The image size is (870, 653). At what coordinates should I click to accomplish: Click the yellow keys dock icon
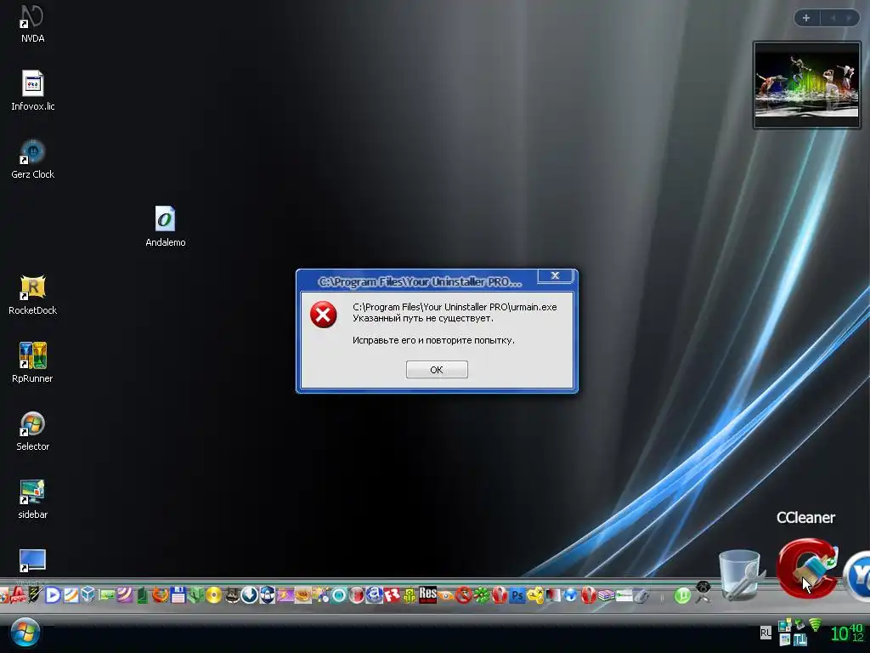(x=535, y=596)
